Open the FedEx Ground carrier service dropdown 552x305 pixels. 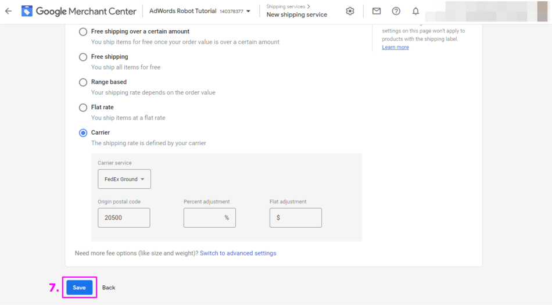coord(124,180)
